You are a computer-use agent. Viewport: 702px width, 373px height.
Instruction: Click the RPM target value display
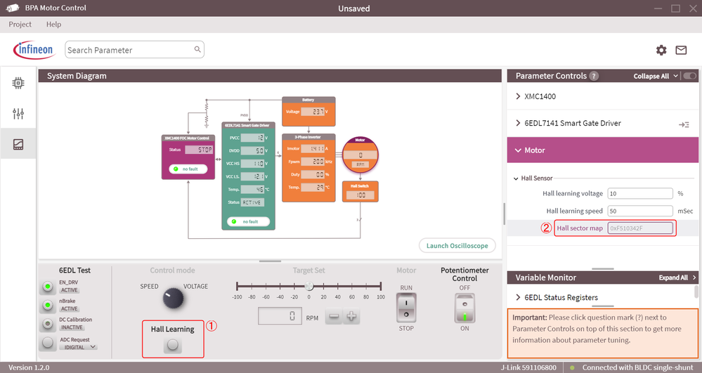click(x=280, y=316)
